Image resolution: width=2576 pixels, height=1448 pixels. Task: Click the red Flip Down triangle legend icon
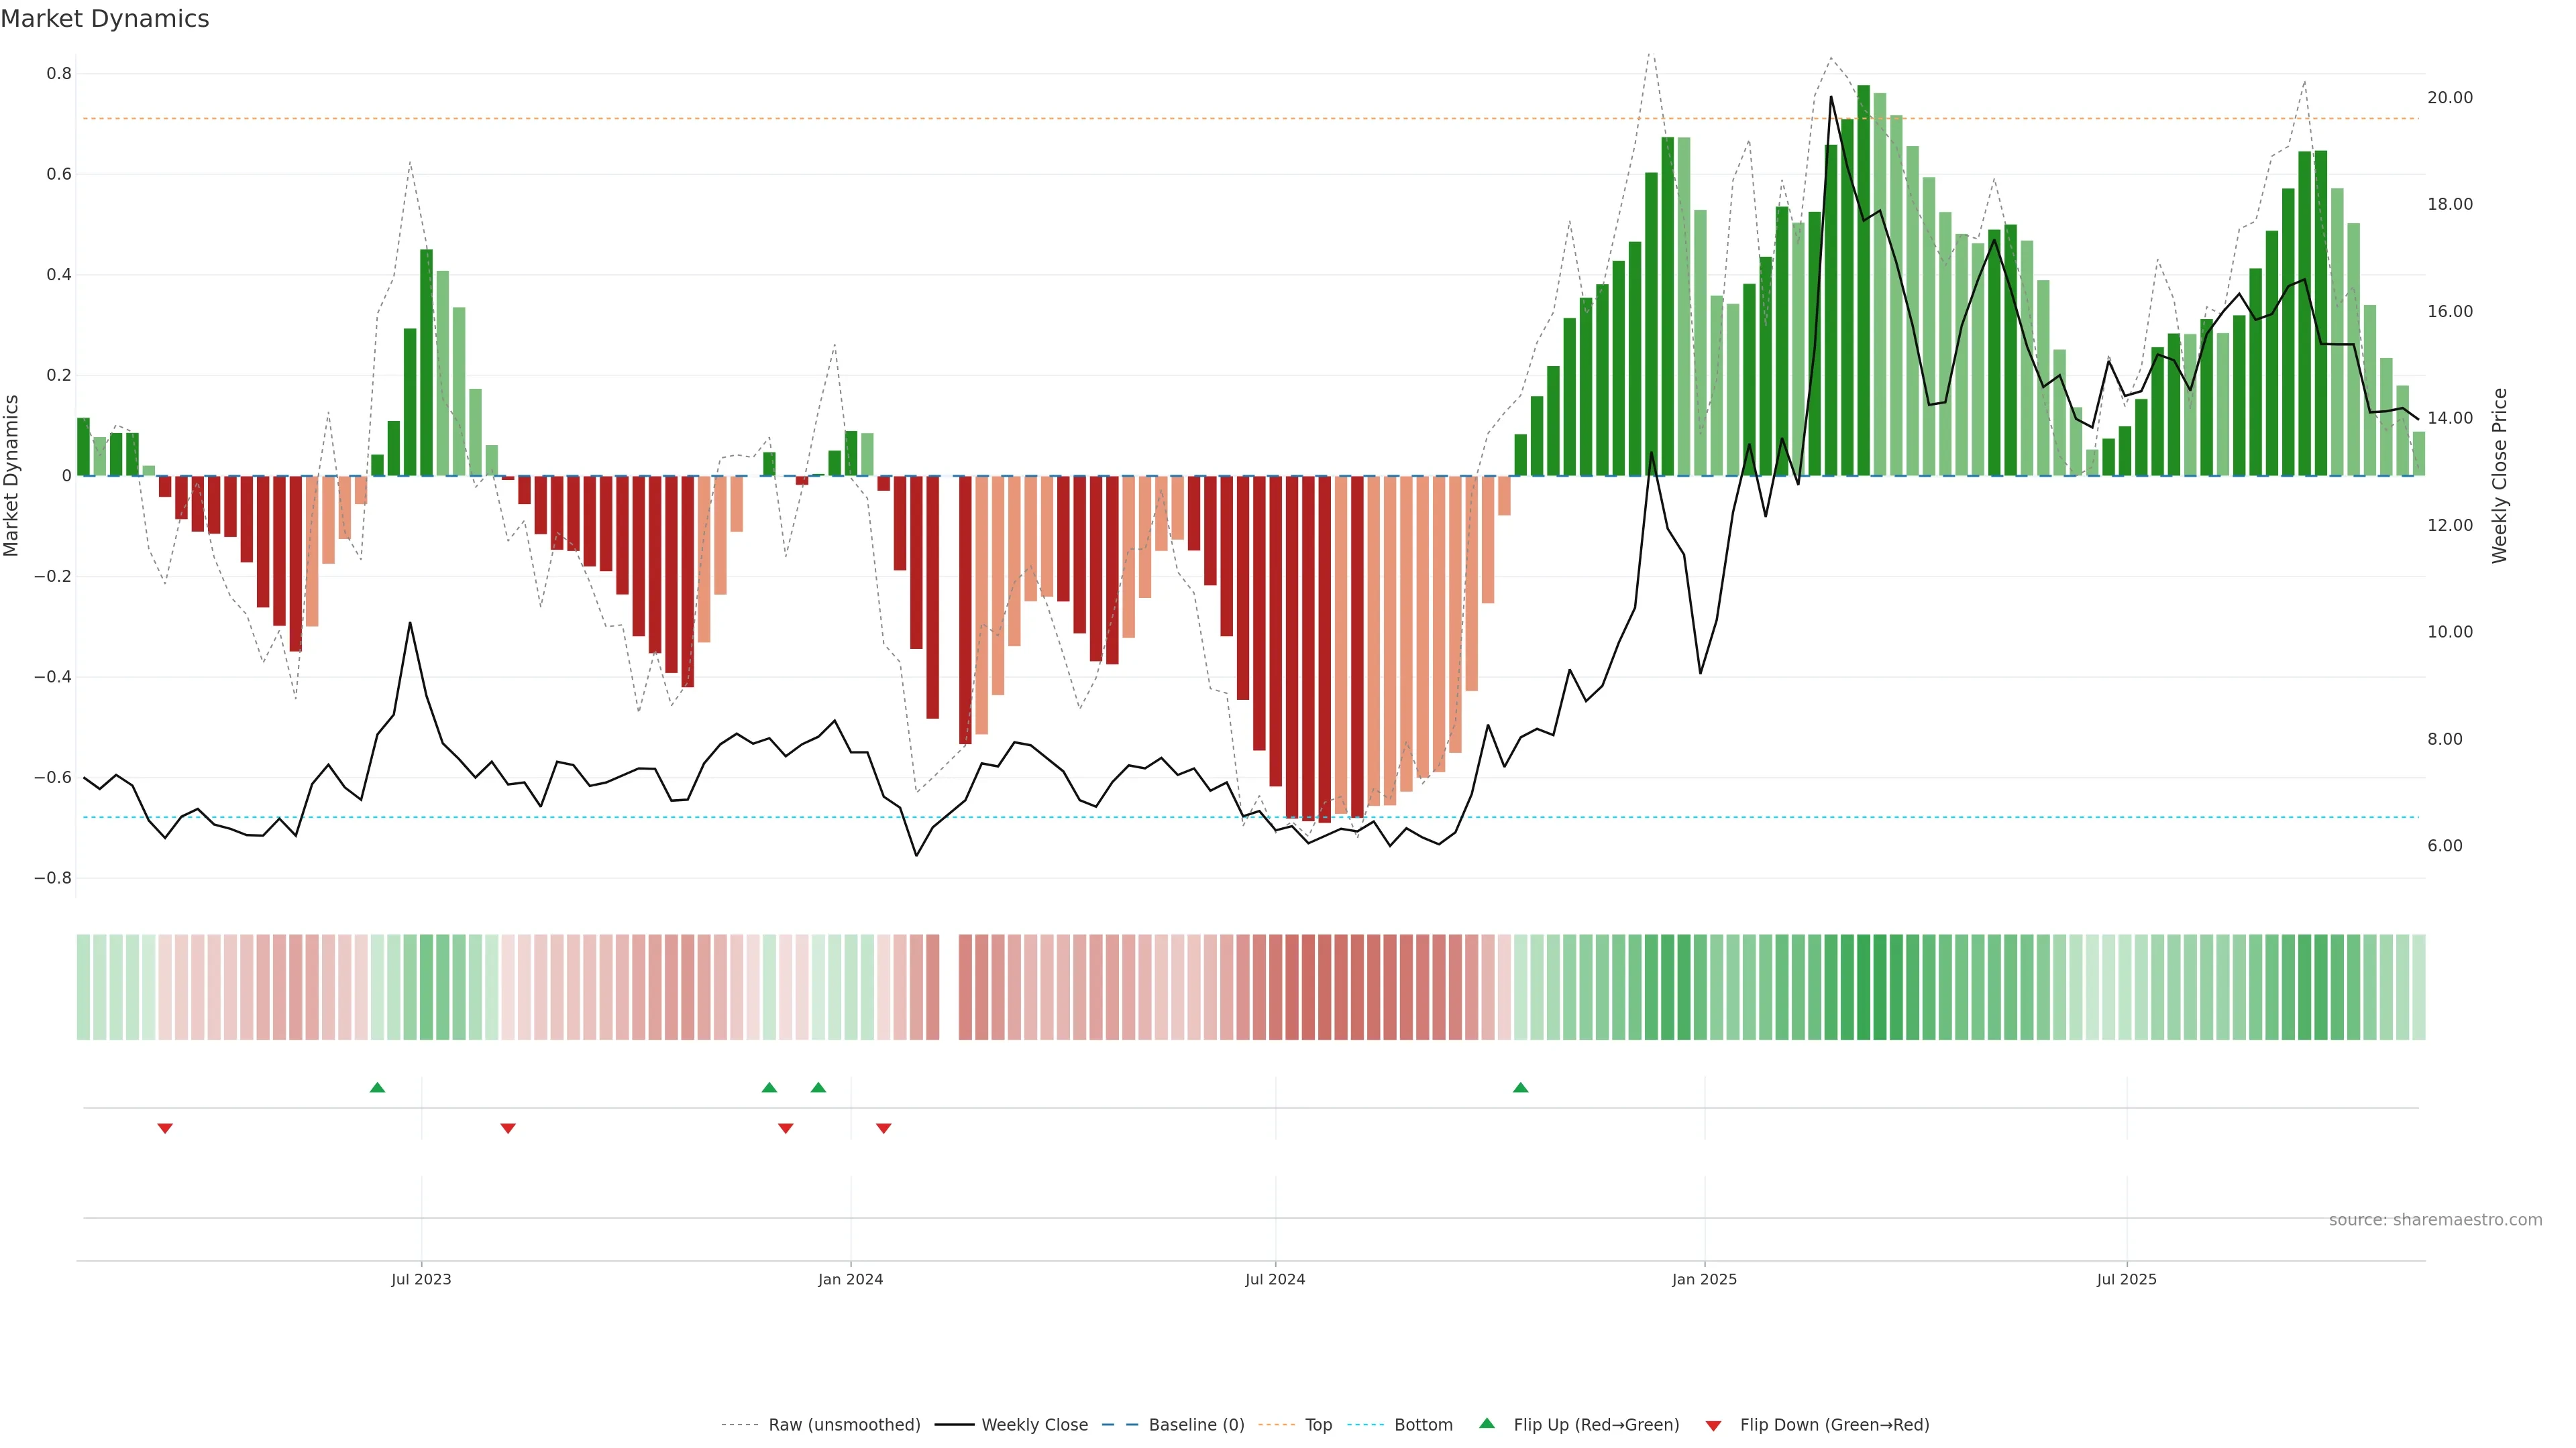coord(1713,1425)
